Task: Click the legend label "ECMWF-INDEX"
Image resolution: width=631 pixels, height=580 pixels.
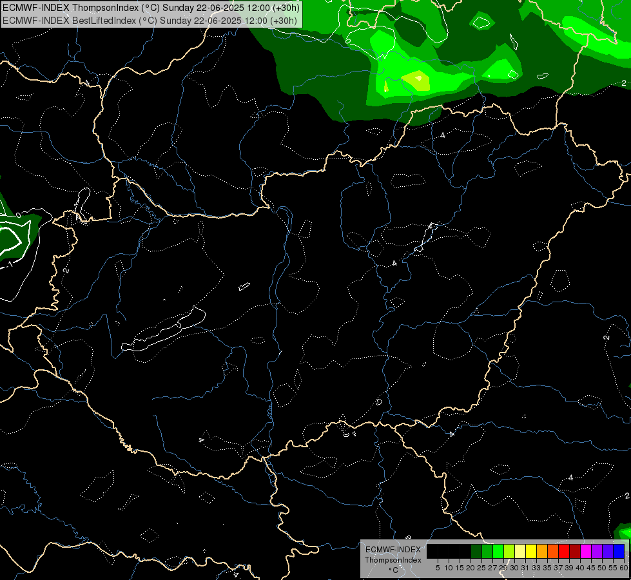Action: click(x=393, y=550)
